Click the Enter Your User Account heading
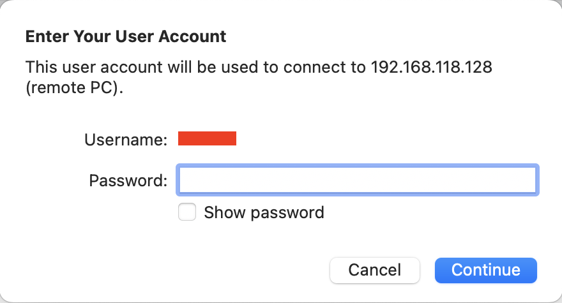562x303 pixels. coord(126,36)
